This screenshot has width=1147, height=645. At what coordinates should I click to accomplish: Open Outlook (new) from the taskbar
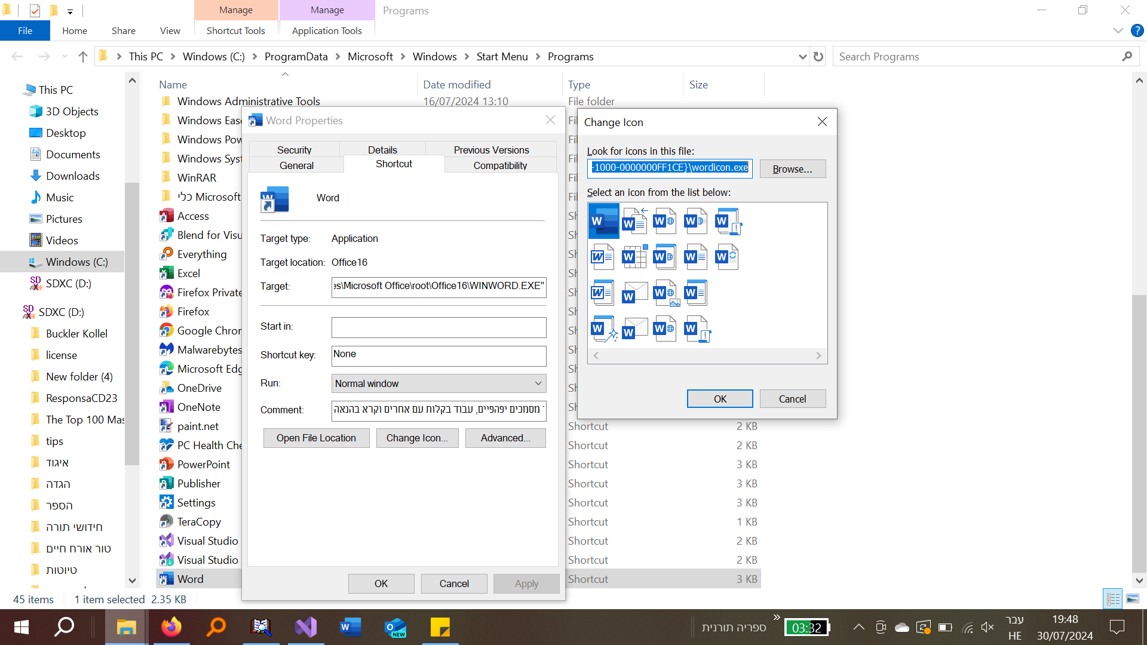point(395,627)
